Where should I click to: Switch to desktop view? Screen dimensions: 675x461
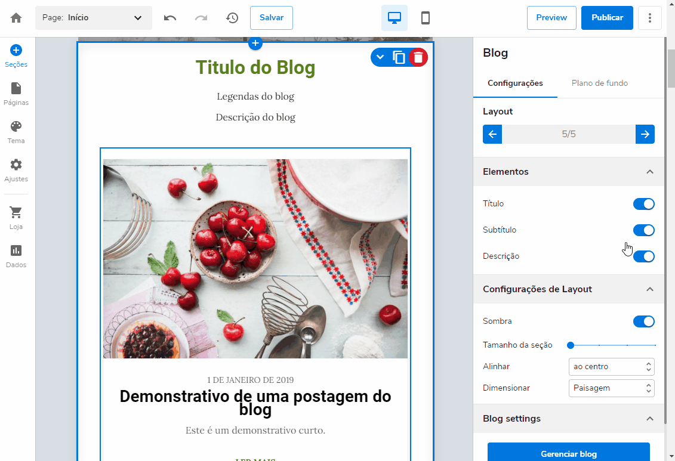pos(394,18)
